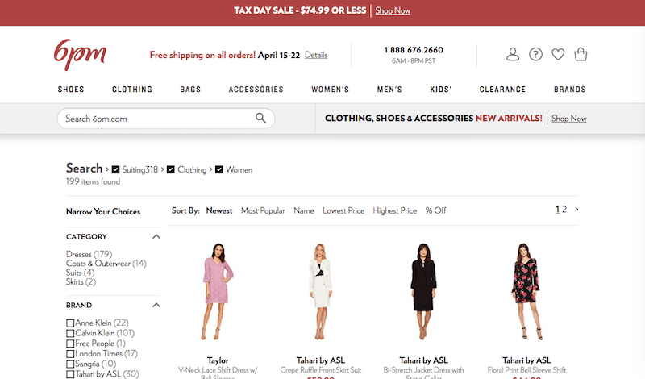Sort by Lowest Price
The image size is (645, 379).
(x=343, y=210)
